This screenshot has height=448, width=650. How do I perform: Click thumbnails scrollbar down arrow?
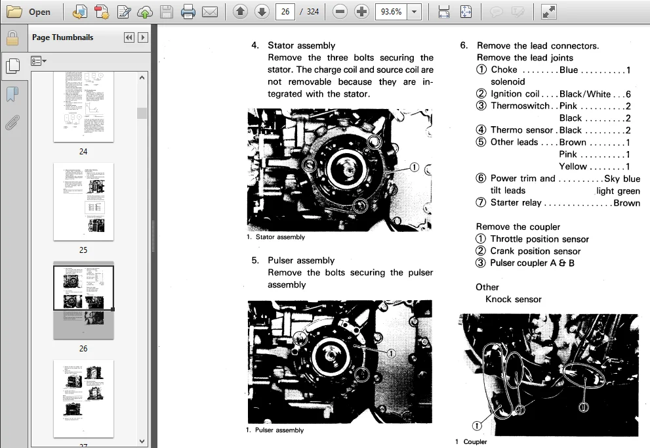[142, 441]
